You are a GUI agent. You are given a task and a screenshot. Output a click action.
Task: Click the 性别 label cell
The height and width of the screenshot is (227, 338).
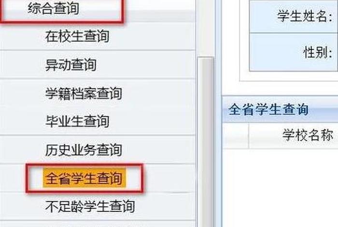click(x=294, y=52)
